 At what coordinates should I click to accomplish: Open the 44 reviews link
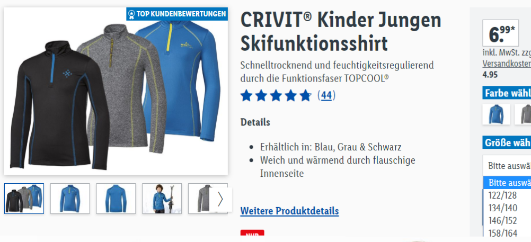coord(326,96)
